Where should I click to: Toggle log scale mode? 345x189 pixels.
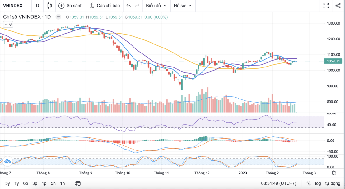click(318, 183)
